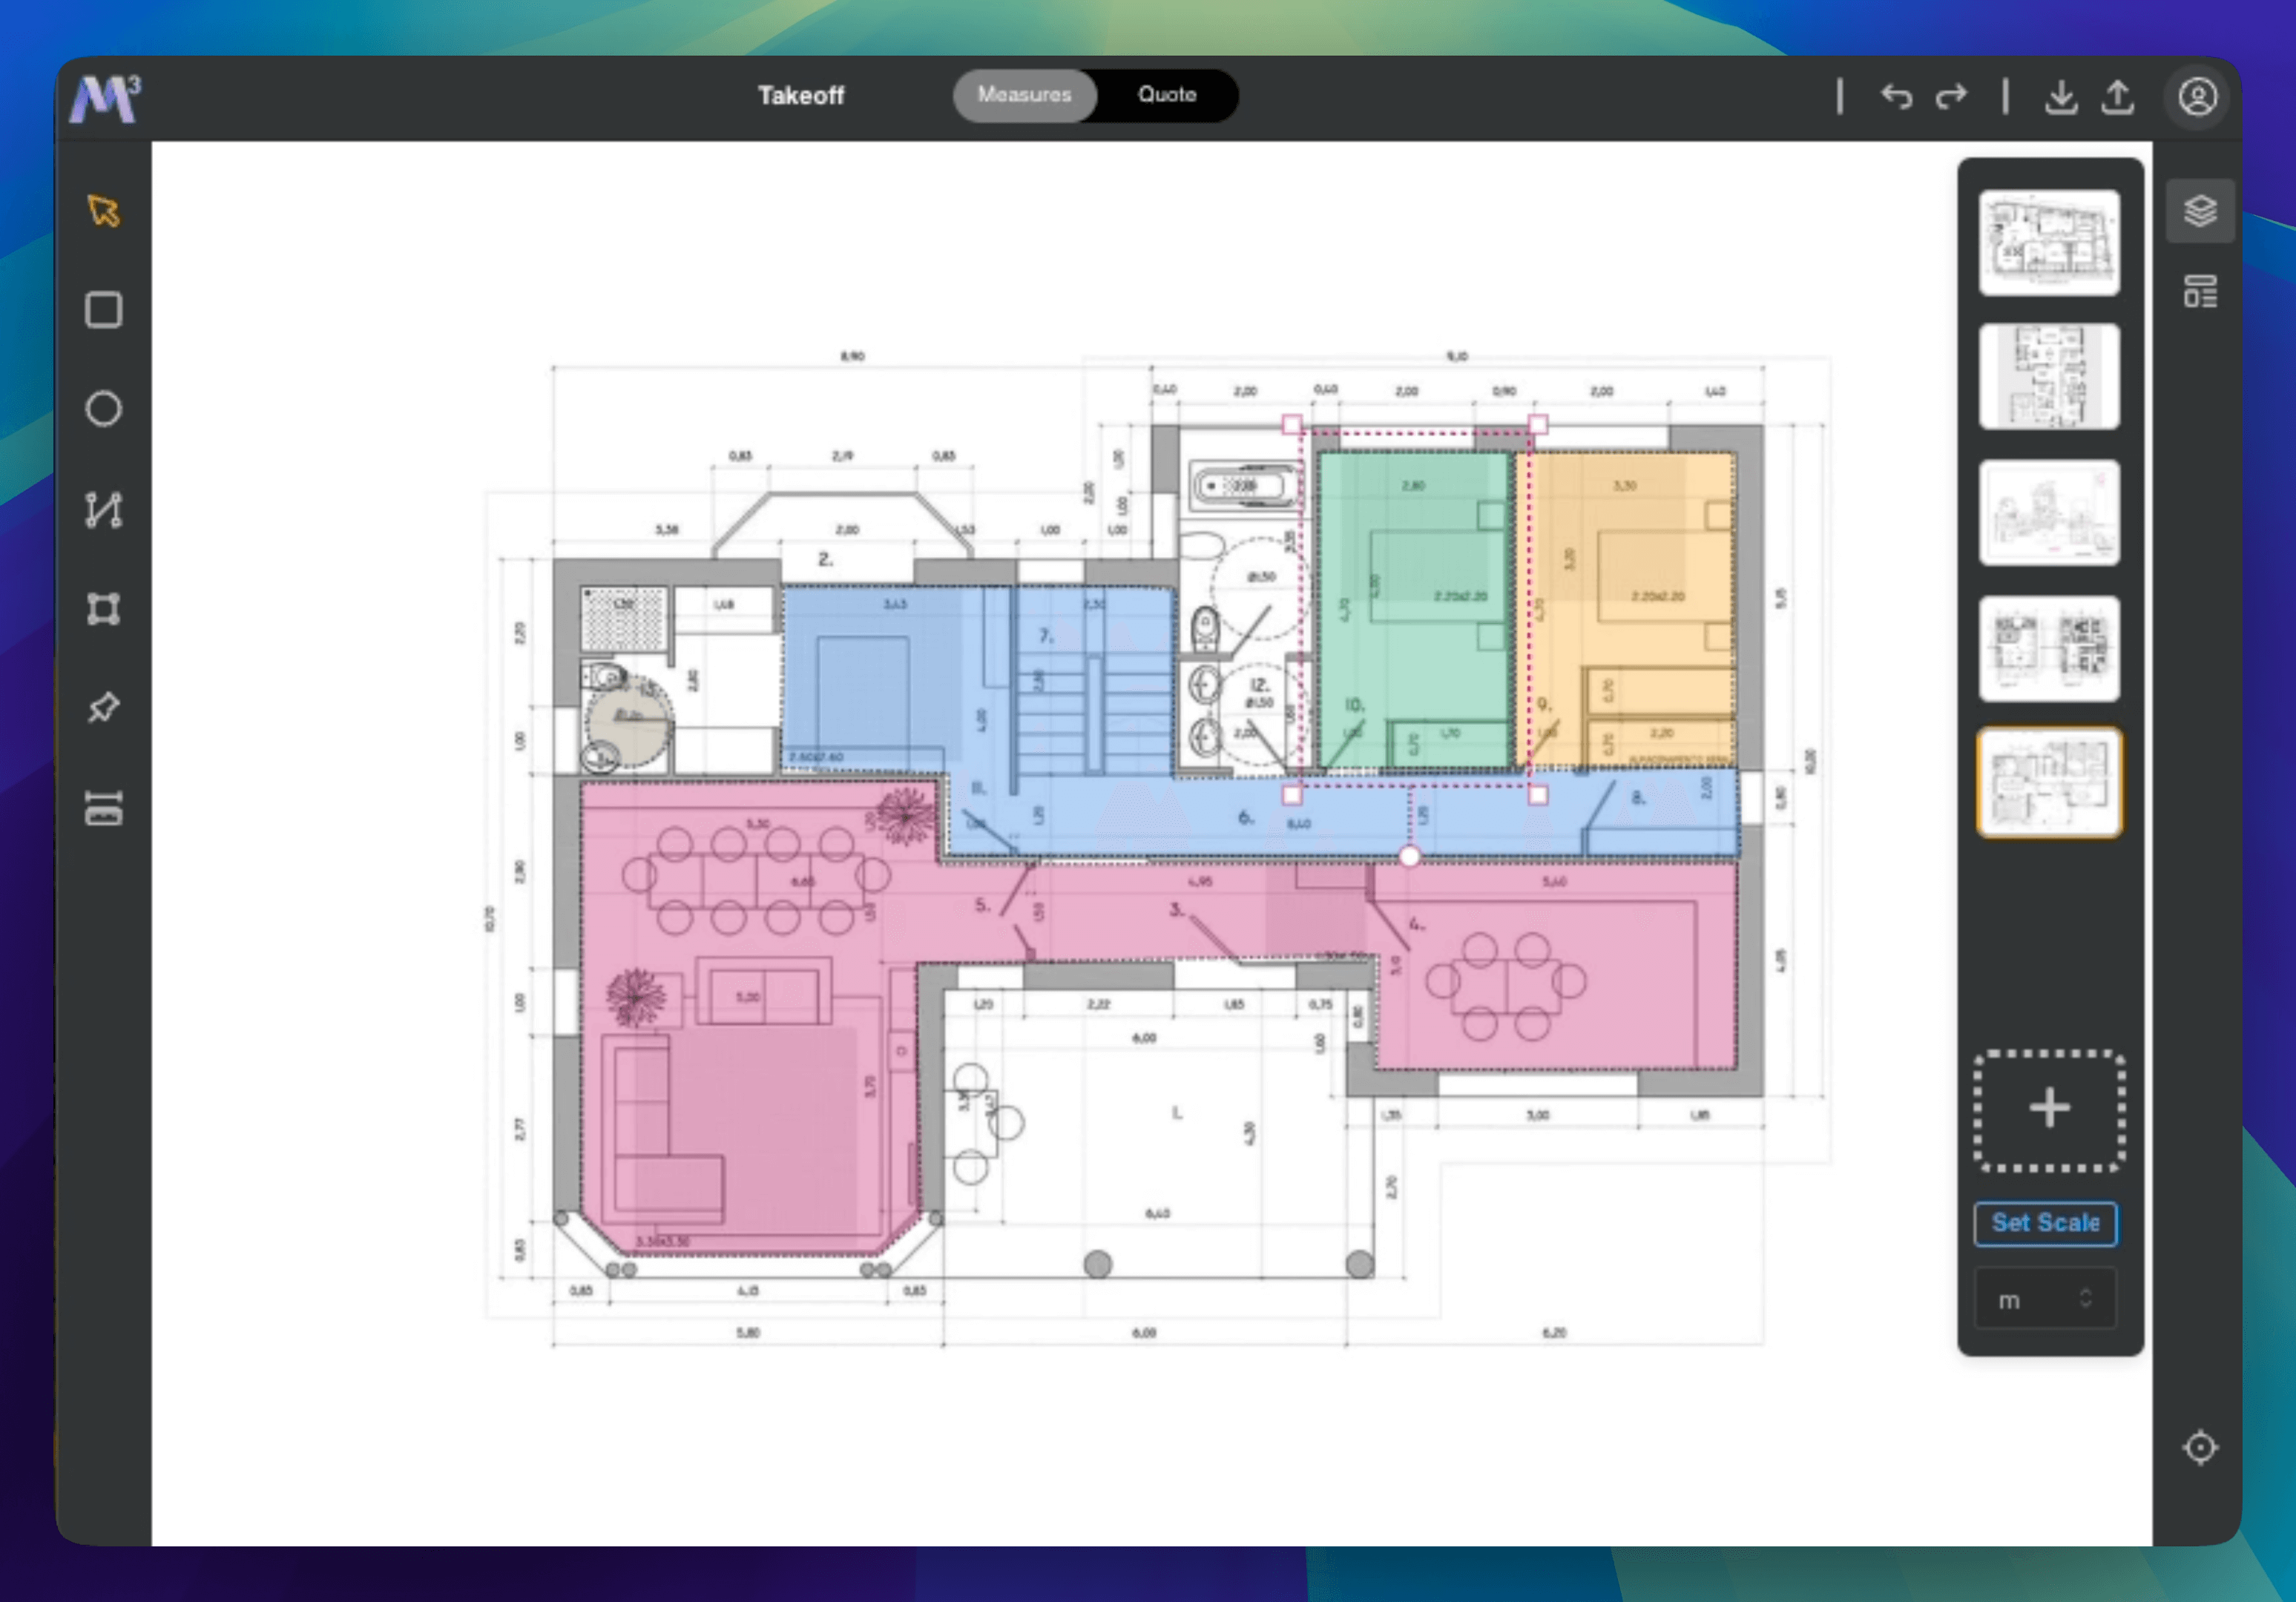
Task: Select the arrow pointer tool
Action: tap(104, 211)
